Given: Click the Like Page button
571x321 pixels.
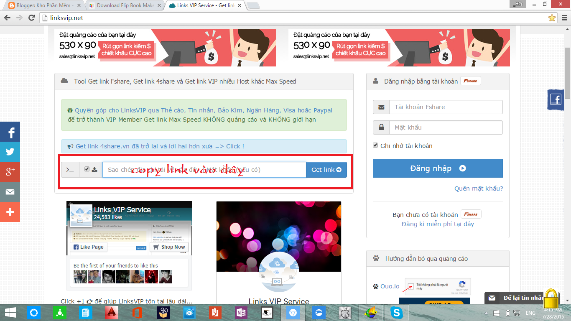Looking at the screenshot, I should pyautogui.click(x=89, y=247).
